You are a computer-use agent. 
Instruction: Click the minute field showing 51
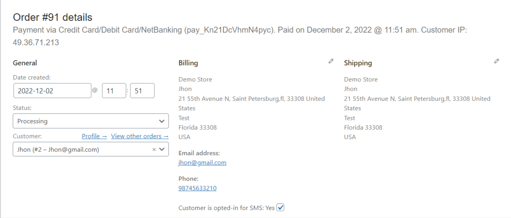[142, 91]
